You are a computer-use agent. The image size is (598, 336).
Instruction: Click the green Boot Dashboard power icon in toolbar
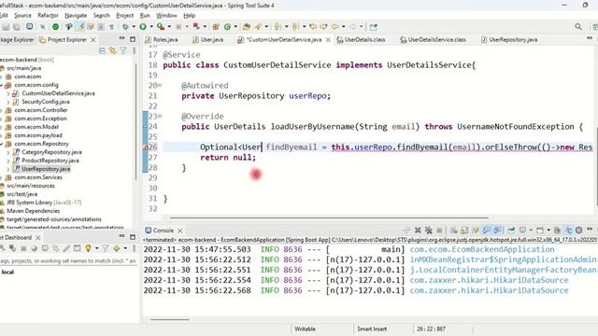[x=55, y=27]
